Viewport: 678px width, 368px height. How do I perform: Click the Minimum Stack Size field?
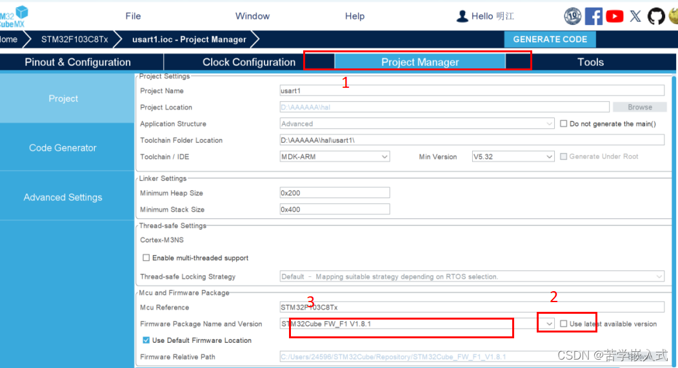(x=335, y=209)
